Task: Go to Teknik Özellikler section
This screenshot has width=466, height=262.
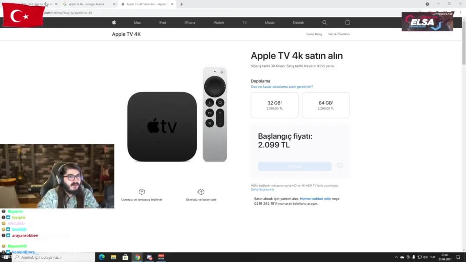Action: point(339,34)
